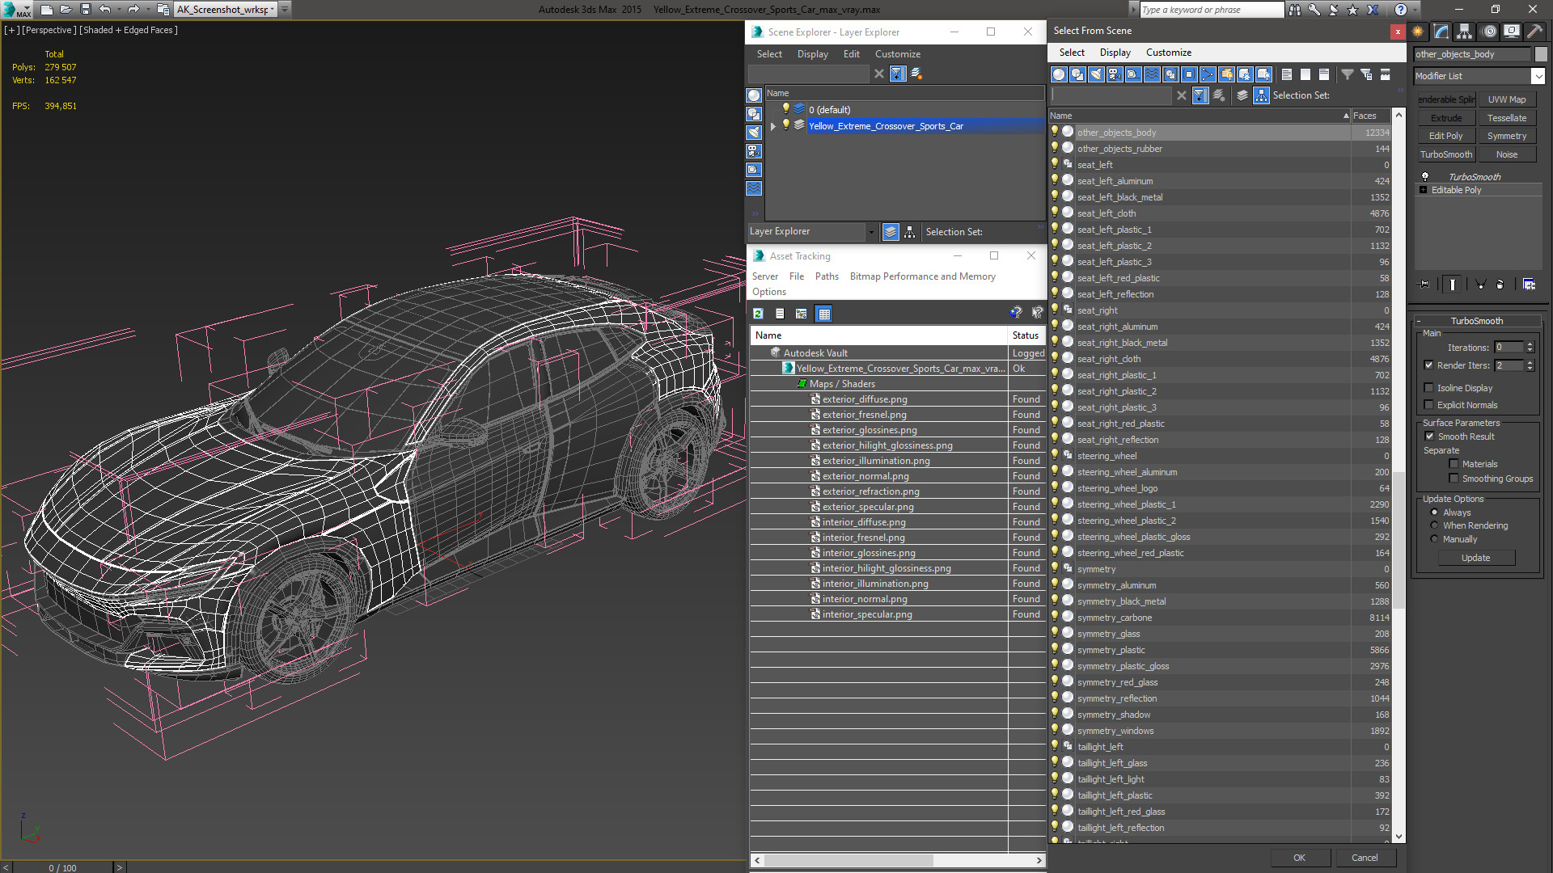1553x873 pixels.
Task: Toggle Display Bone Objects filter in Select From Scene
Action: (1208, 74)
